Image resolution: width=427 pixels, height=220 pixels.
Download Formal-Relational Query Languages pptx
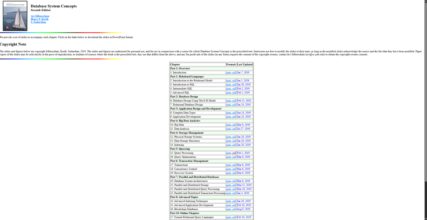coord(229,217)
